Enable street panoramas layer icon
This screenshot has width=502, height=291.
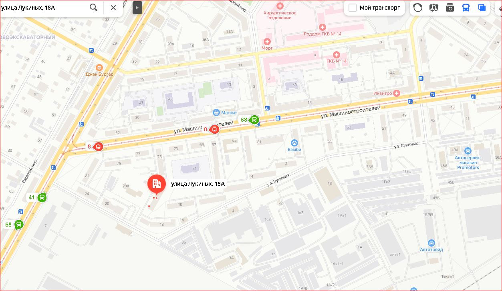tap(433, 8)
